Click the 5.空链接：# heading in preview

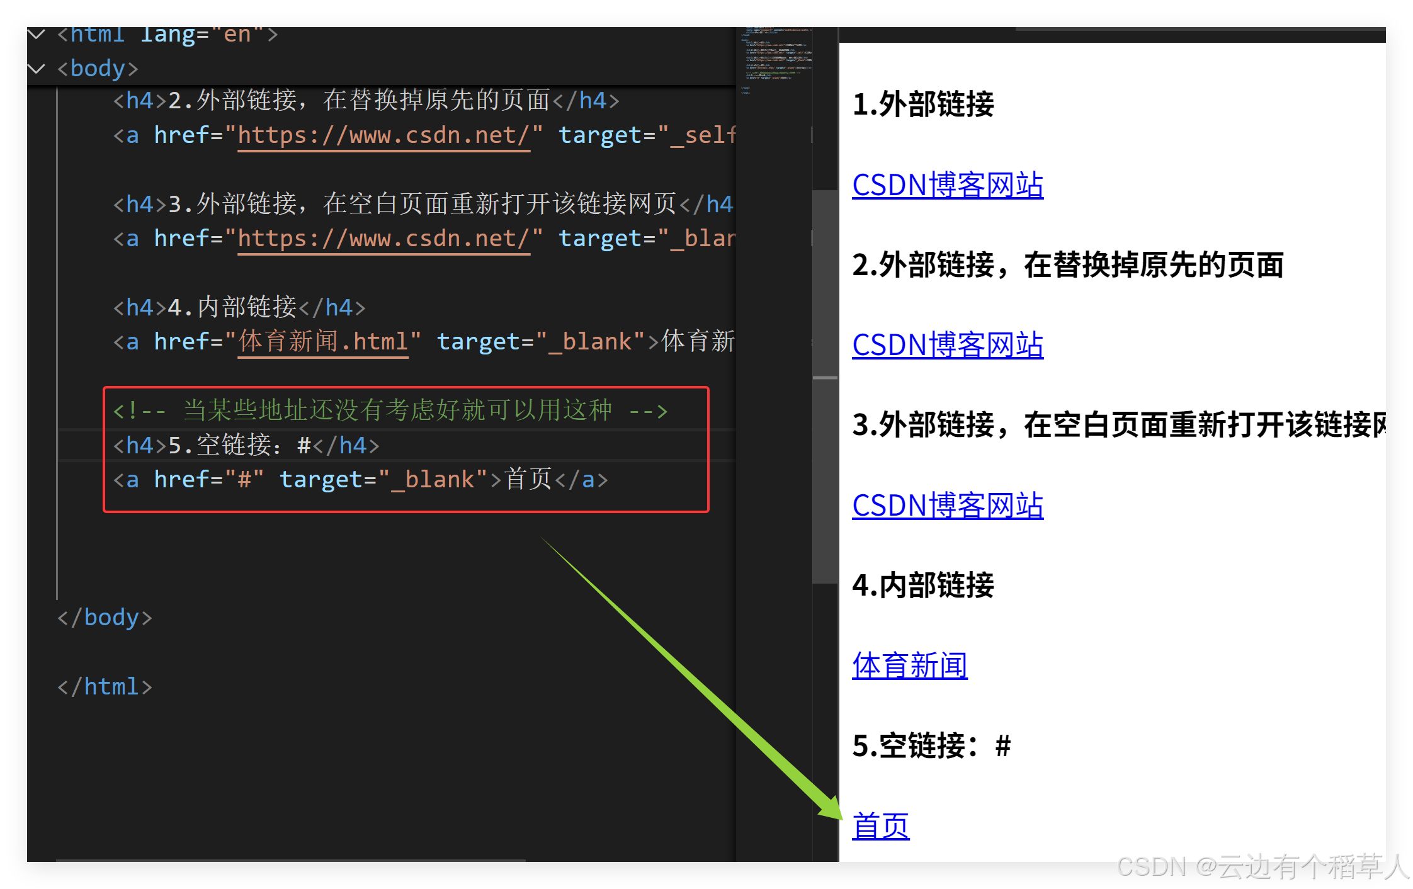(931, 745)
